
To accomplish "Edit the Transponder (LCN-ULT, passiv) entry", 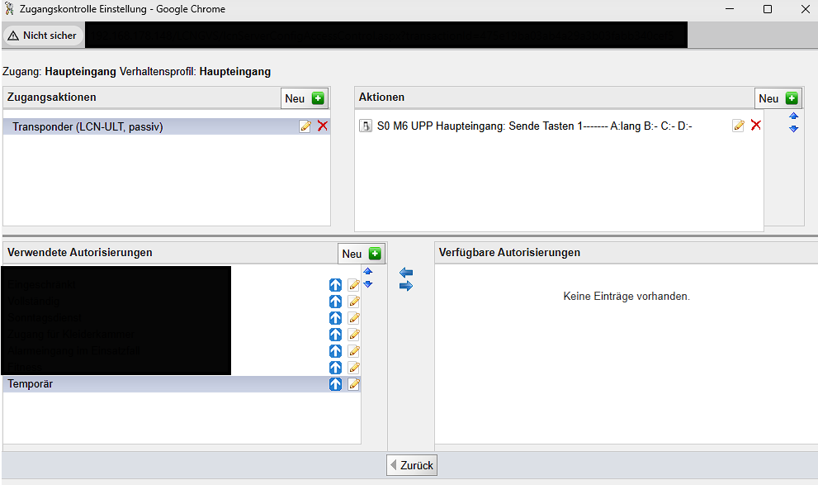I will (305, 126).
